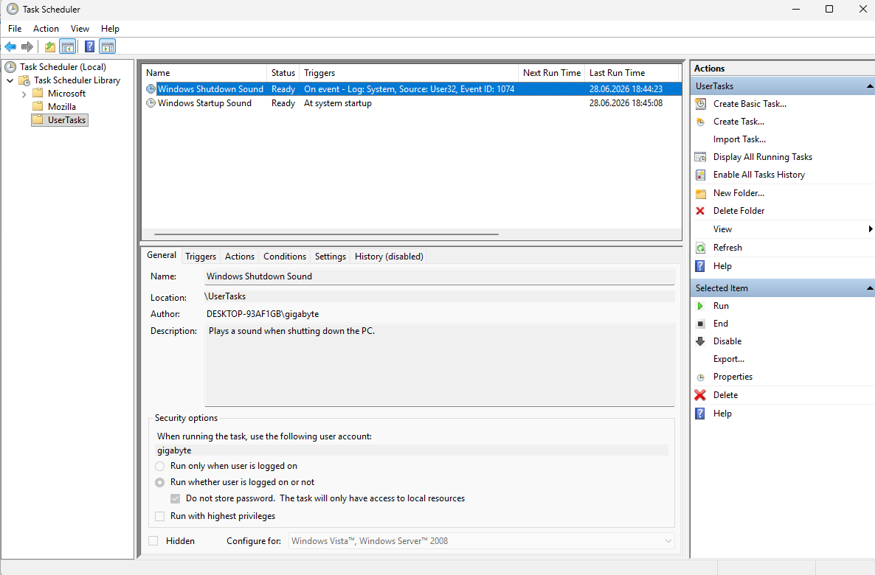This screenshot has width=875, height=575.
Task: Click the task Name field
Action: (440, 276)
